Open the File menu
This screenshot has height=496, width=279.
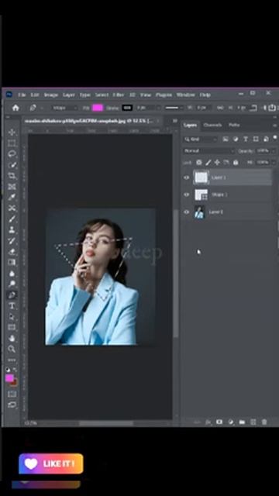[x=22, y=95]
